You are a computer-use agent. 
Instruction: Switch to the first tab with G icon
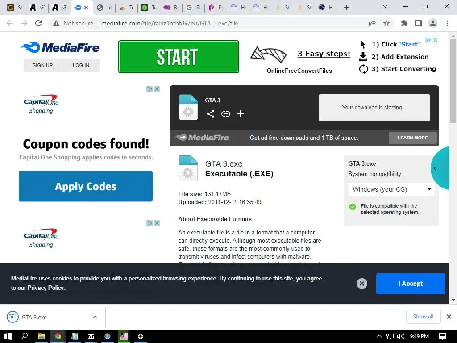click(14, 8)
